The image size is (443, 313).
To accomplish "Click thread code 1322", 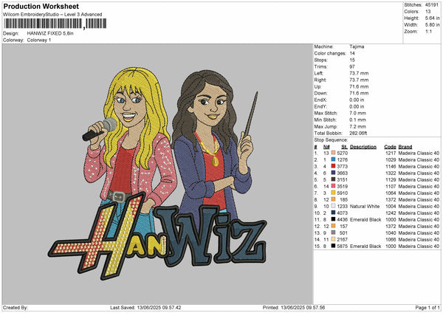I will pyautogui.click(x=391, y=173).
